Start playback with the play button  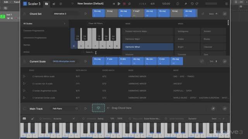[x=119, y=3]
